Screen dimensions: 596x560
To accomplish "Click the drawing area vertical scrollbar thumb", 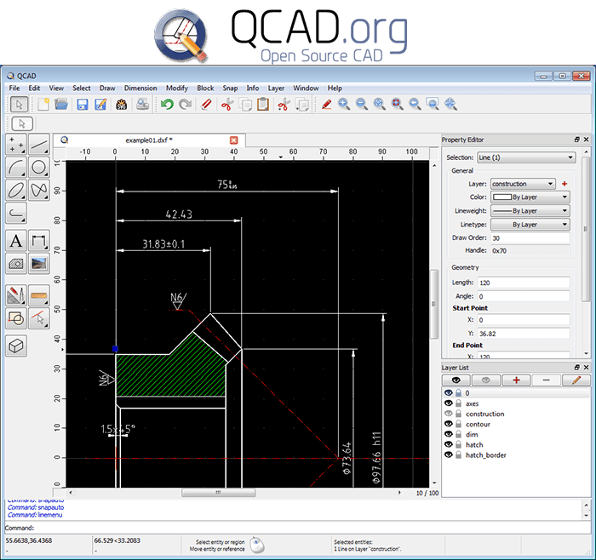I will tap(434, 304).
